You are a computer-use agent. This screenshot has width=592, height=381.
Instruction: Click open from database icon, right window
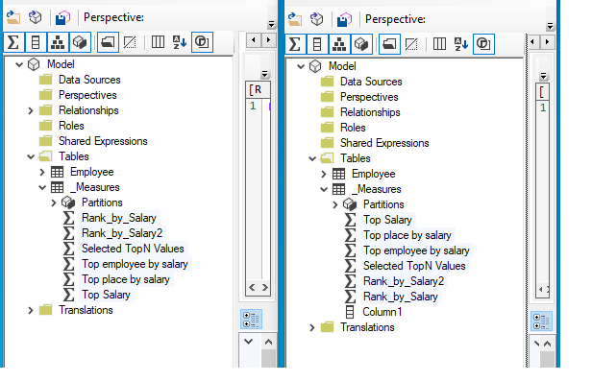(x=317, y=19)
